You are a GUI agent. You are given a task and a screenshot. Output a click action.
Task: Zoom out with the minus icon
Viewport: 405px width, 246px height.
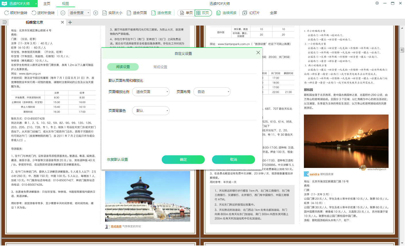[x=63, y=13]
